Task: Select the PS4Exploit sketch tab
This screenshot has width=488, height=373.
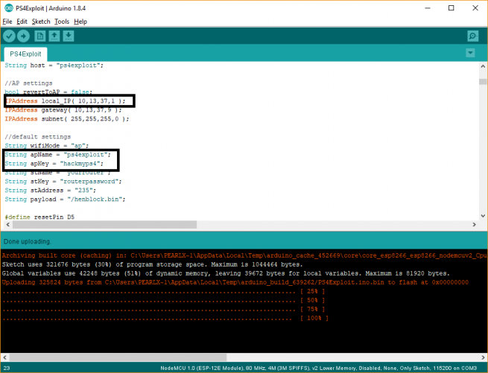Action: [x=25, y=54]
